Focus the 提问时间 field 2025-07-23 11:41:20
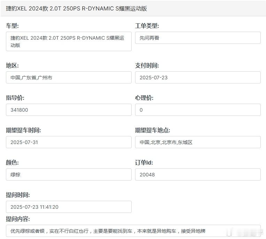Viewport: 266px width, 239px height. click(69, 207)
